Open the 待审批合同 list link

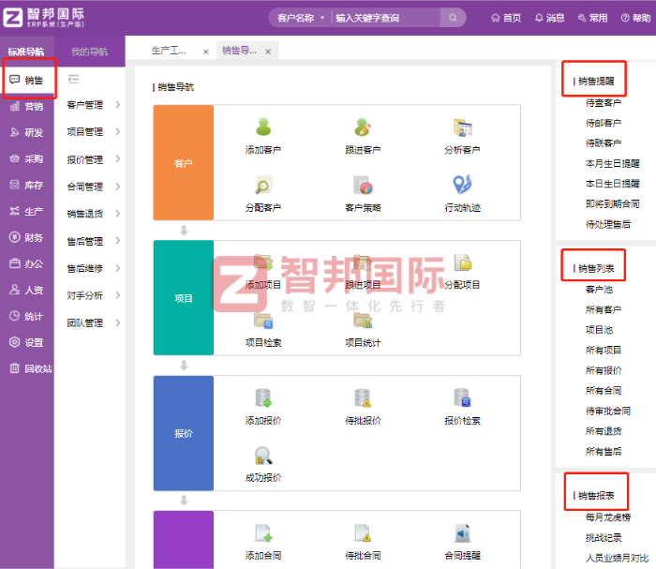(x=608, y=411)
